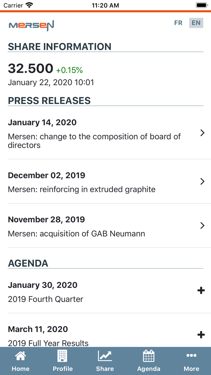
Task: Tap the Mersen logo
Action: click(x=31, y=25)
